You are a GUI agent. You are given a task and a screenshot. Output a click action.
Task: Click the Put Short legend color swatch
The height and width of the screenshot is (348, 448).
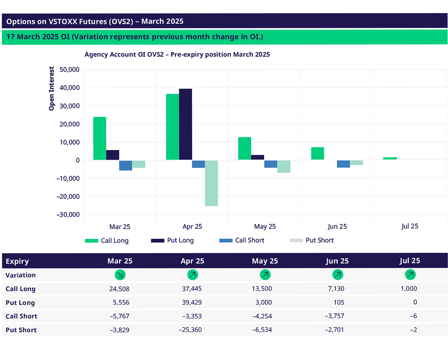coord(296,240)
